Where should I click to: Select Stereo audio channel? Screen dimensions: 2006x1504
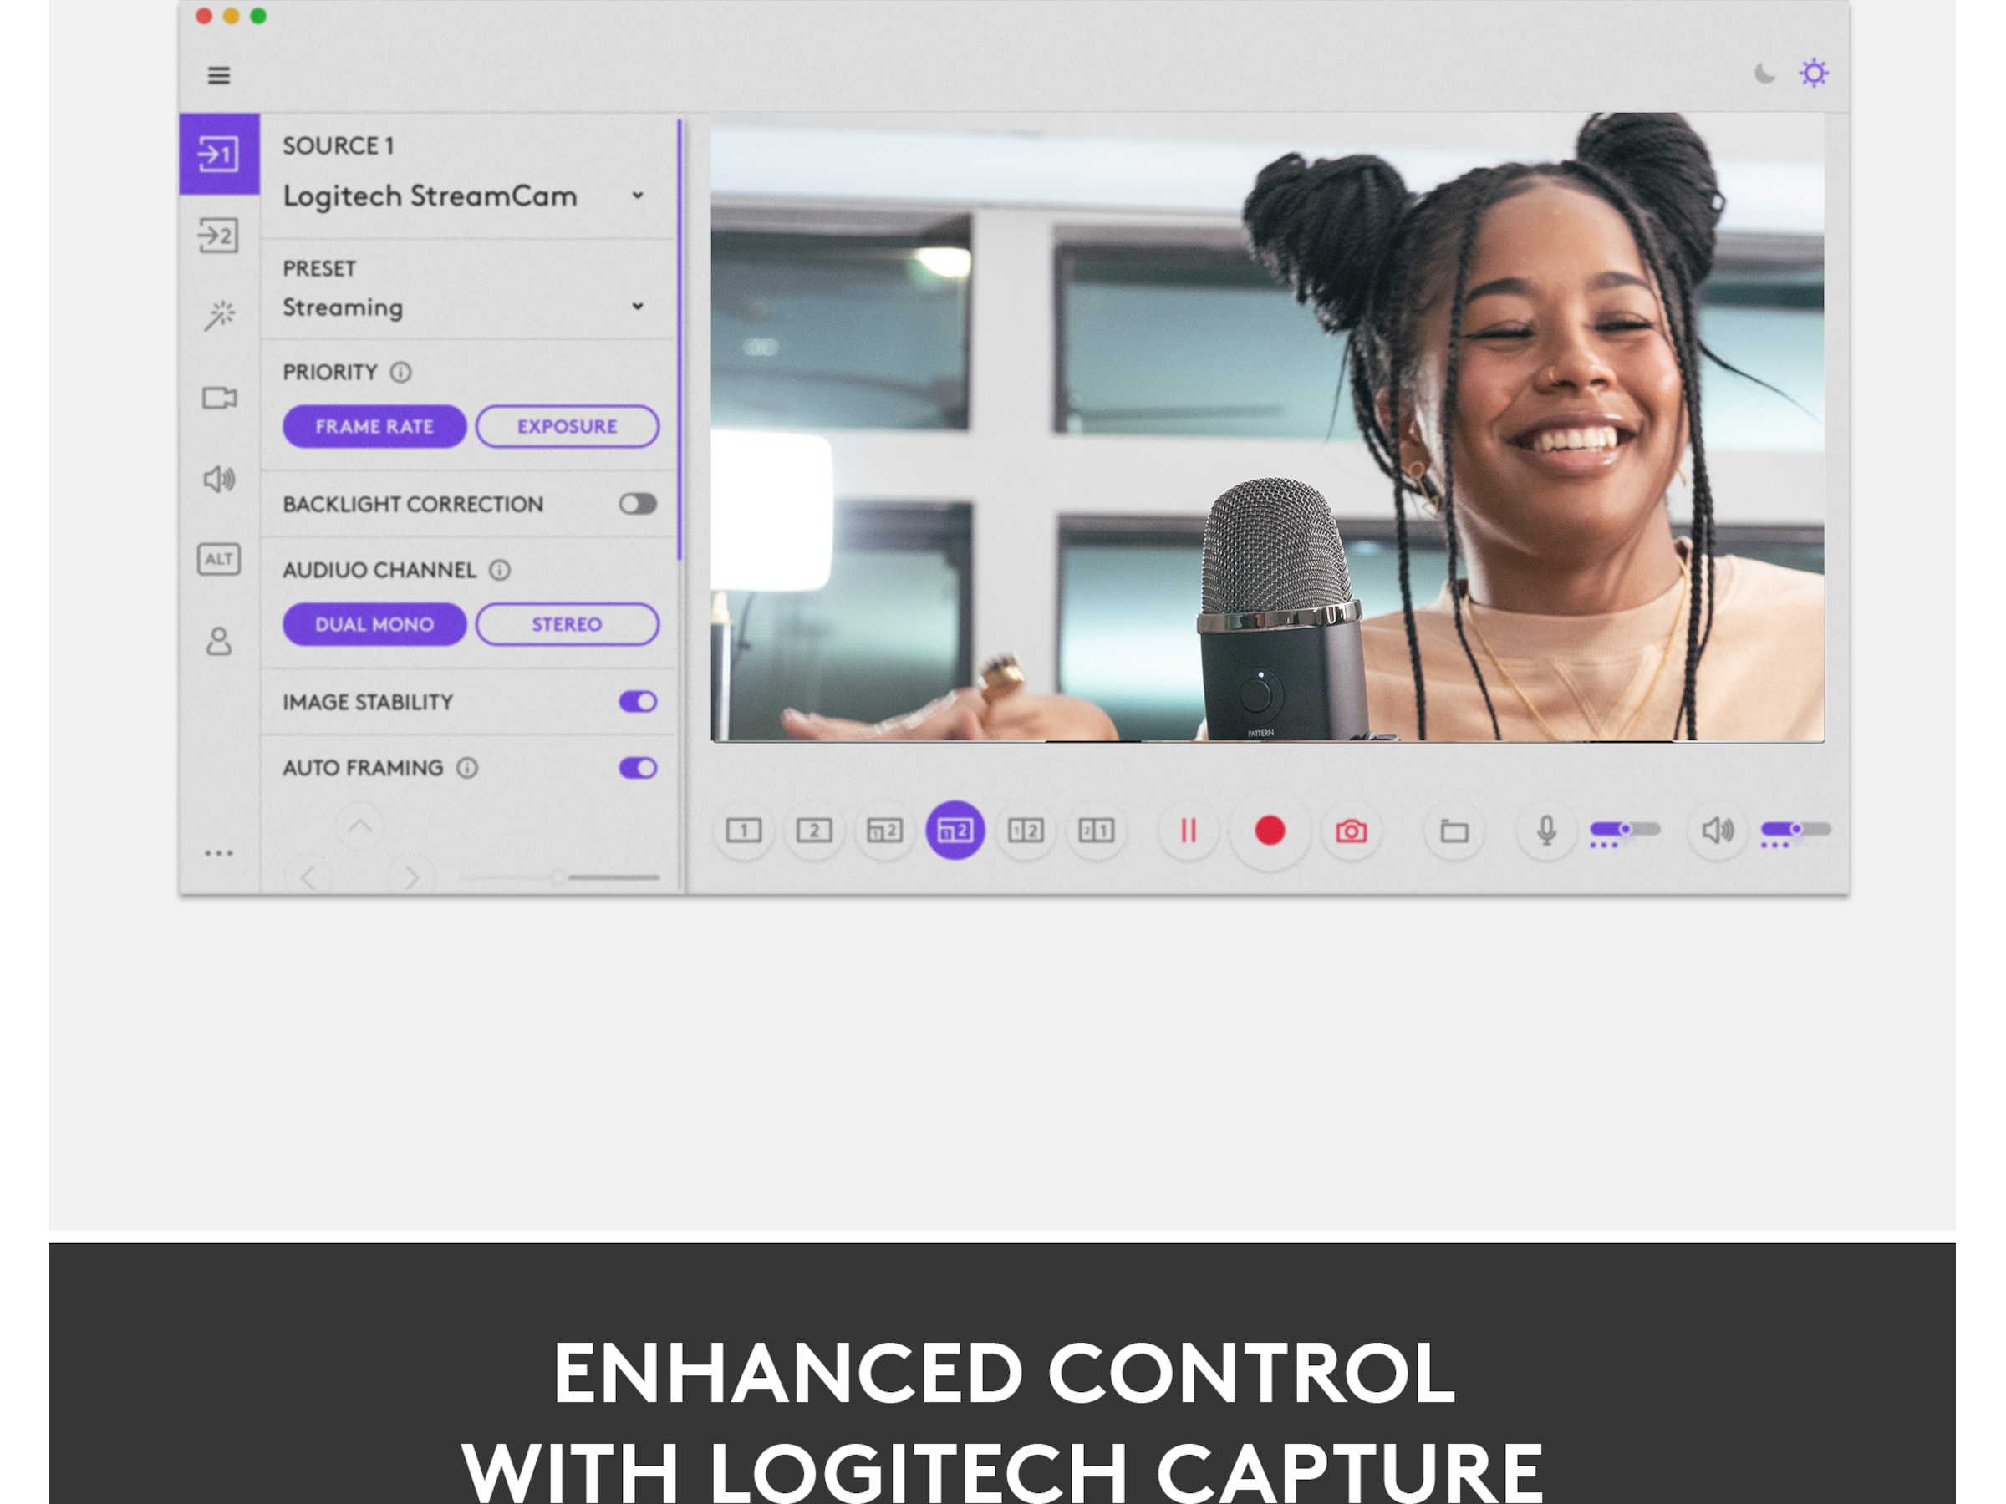click(x=567, y=623)
